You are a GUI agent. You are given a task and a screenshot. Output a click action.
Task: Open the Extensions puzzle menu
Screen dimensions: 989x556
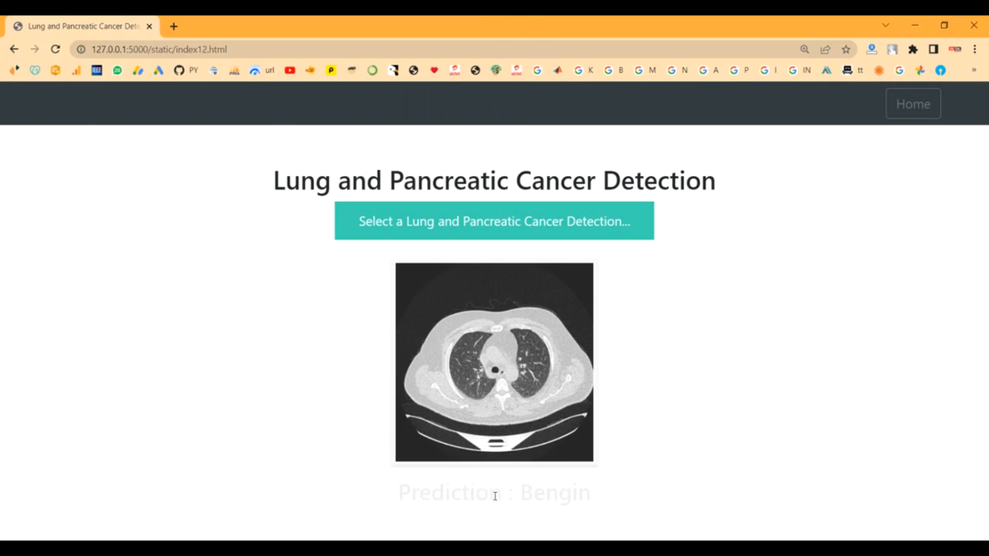point(913,49)
